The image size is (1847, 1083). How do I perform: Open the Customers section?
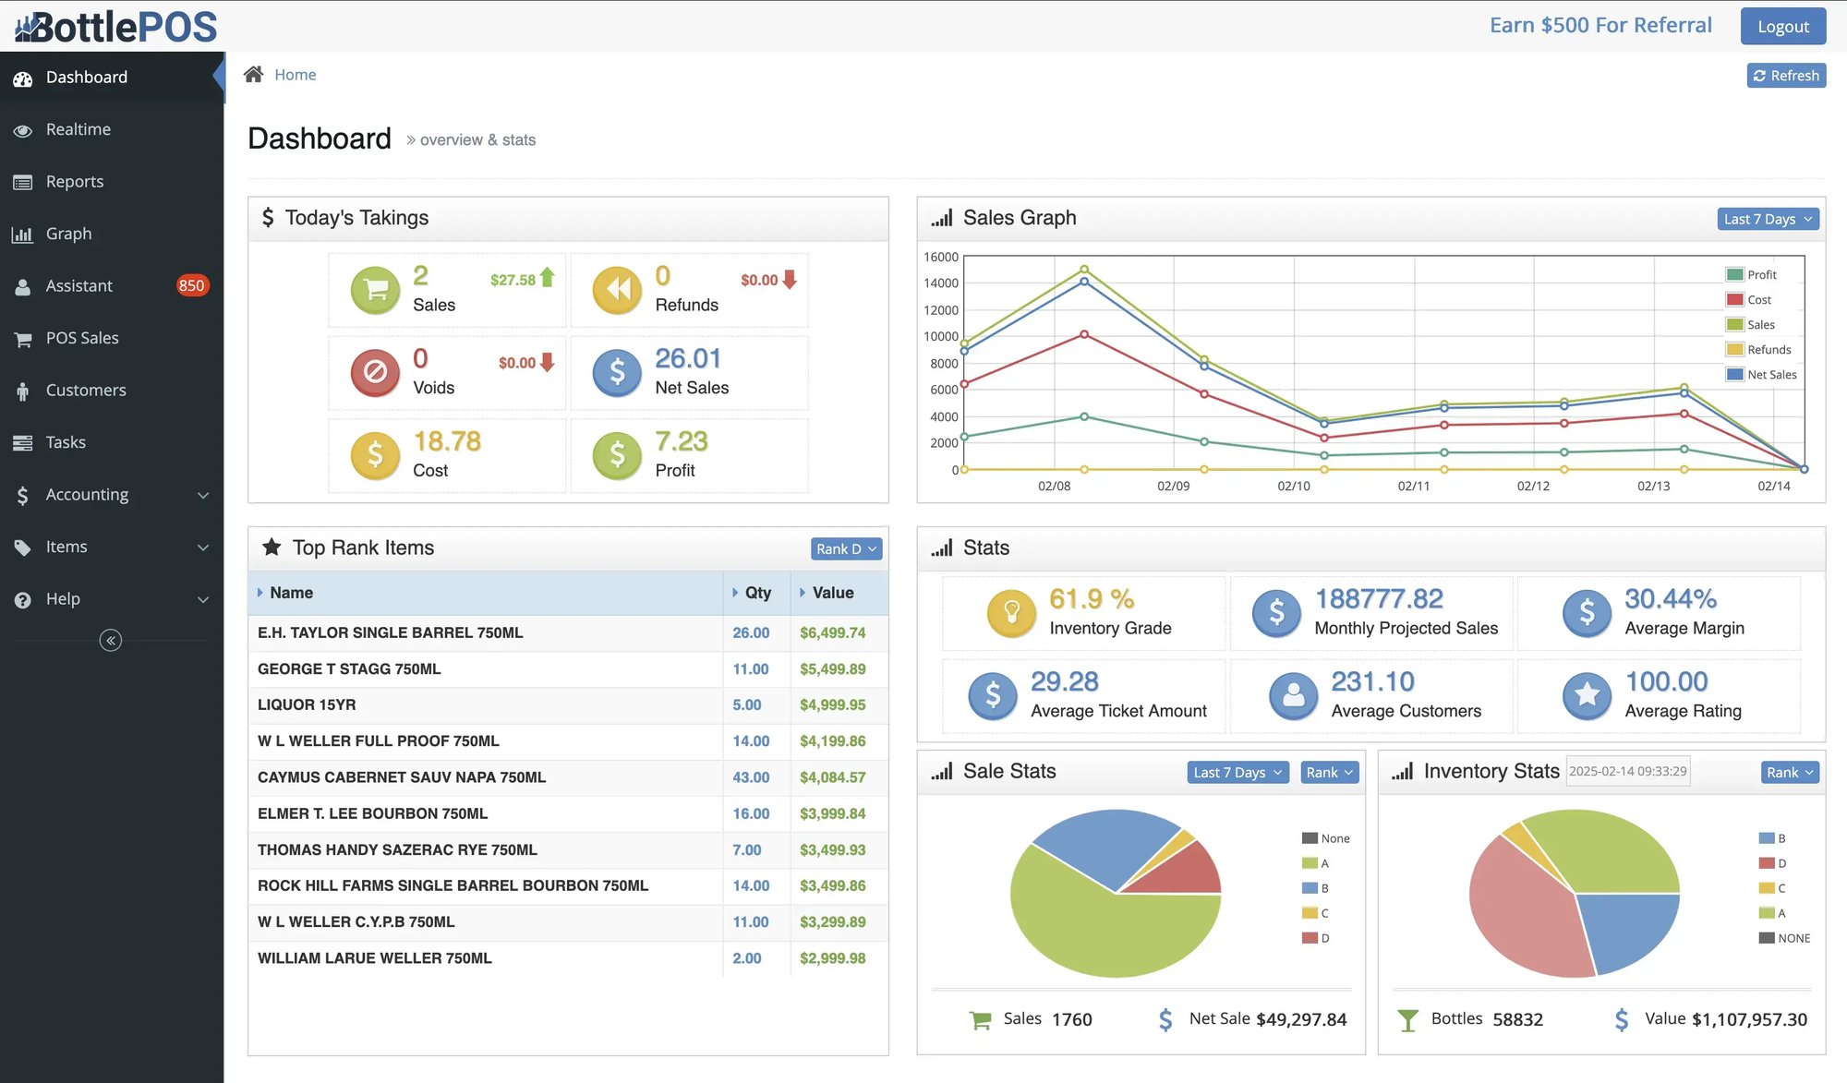coord(85,390)
